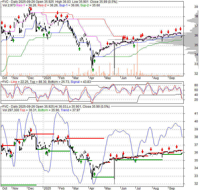Click the Trend = 37.97 label
The height and width of the screenshot is (190, 199).
[x=70, y=110]
